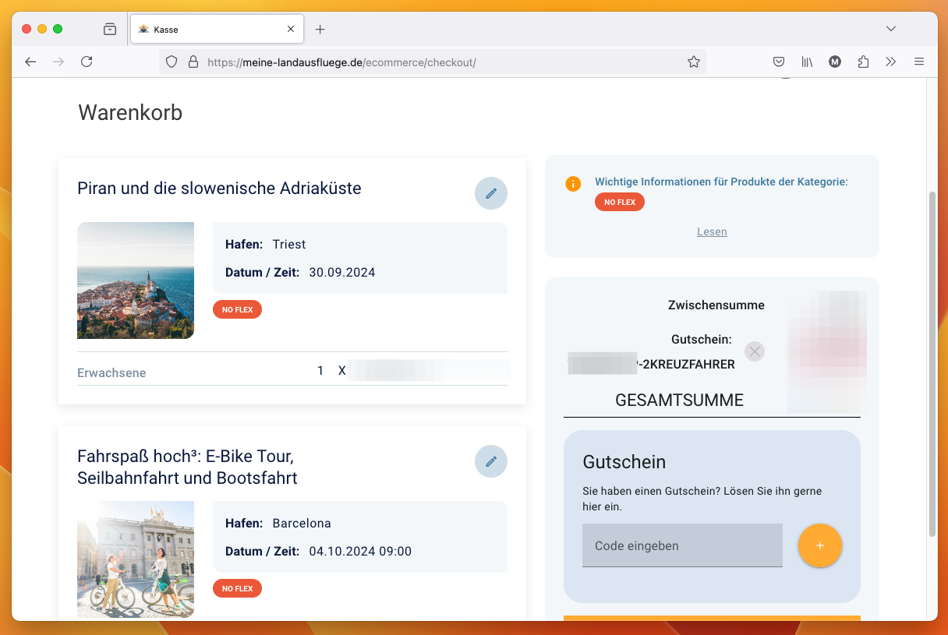Close the Kasse tab
Screen dimensions: 948x635
(291, 29)
